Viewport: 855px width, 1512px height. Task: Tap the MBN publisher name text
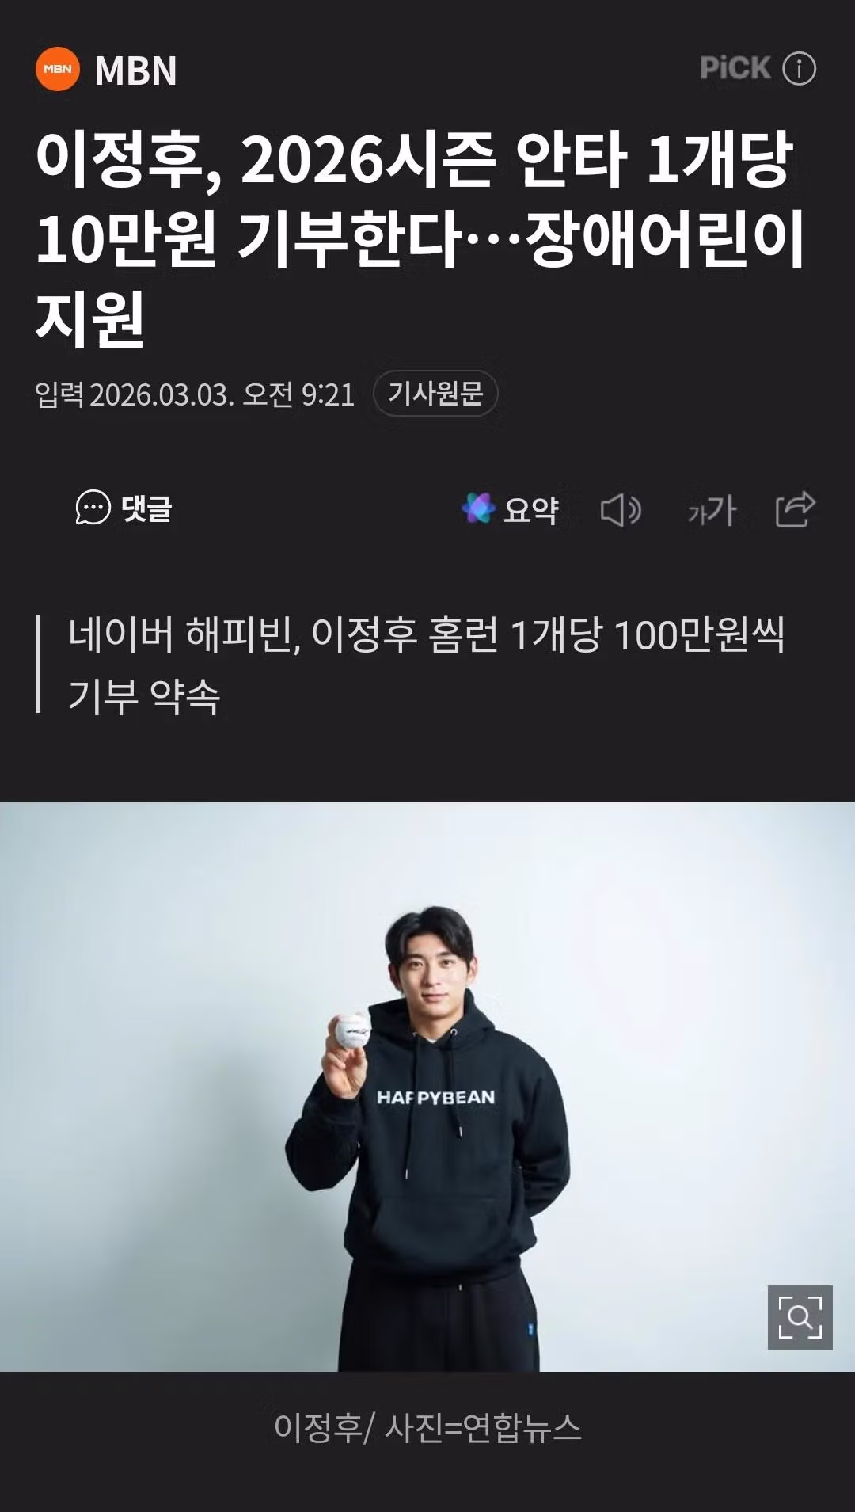pos(136,70)
